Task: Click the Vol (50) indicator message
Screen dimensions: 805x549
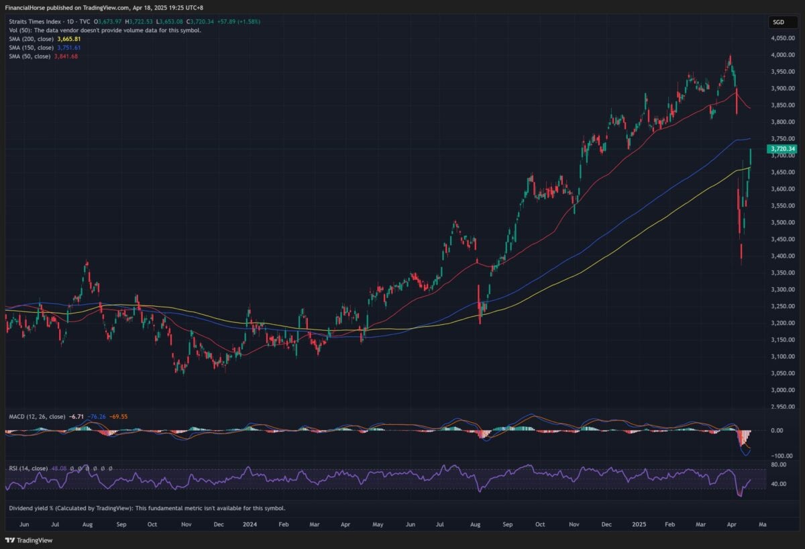Action: point(104,30)
